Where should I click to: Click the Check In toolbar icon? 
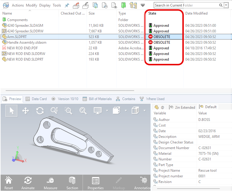coord(86,5)
